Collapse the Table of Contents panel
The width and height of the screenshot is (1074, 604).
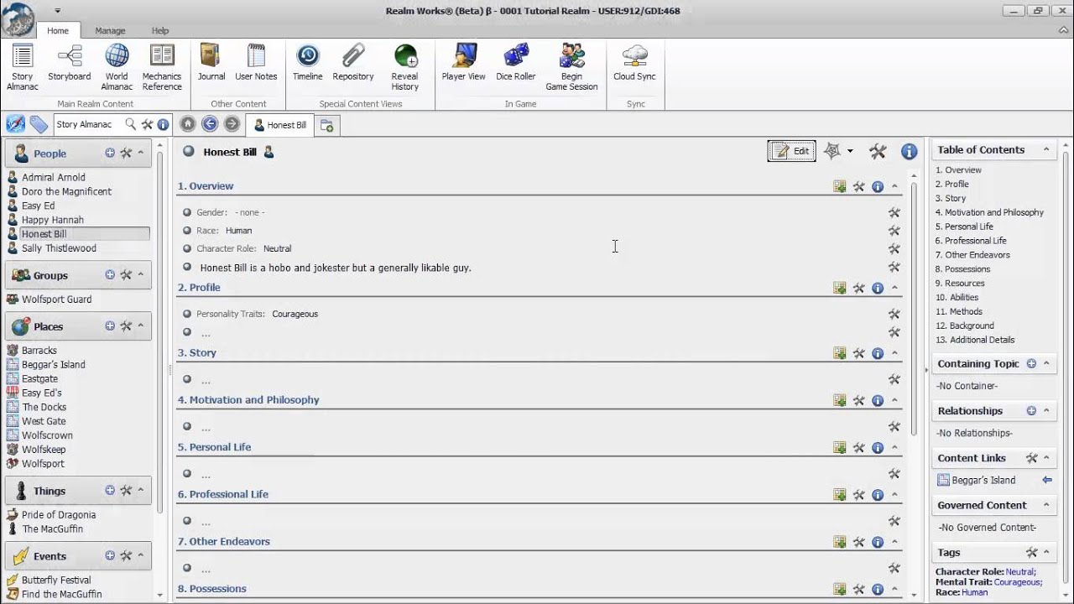coord(1046,150)
